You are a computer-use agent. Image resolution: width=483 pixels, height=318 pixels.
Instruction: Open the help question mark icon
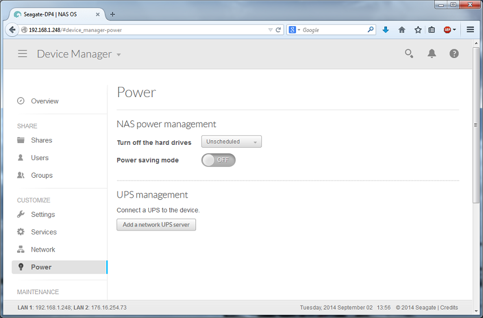[454, 53]
